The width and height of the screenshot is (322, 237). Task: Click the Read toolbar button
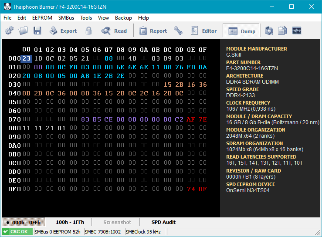[114, 31]
